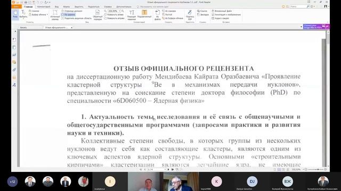Switch to Главная ribbon tab
The image size is (341, 191).
[28, 7]
